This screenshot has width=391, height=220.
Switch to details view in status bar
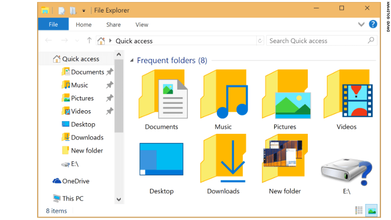[x=359, y=210]
